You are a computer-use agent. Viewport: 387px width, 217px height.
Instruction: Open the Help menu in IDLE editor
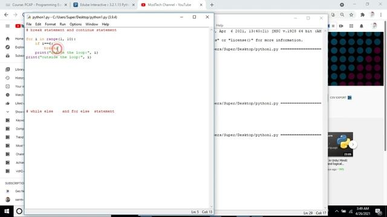coord(105,24)
